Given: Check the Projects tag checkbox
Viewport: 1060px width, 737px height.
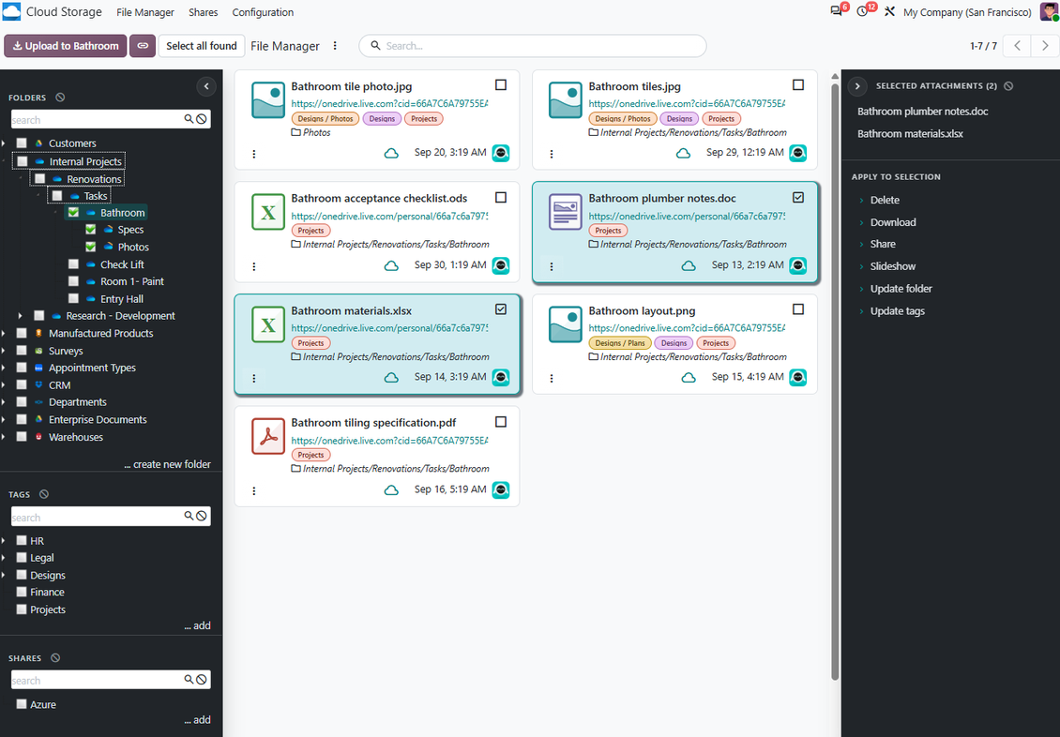Looking at the screenshot, I should (x=22, y=609).
